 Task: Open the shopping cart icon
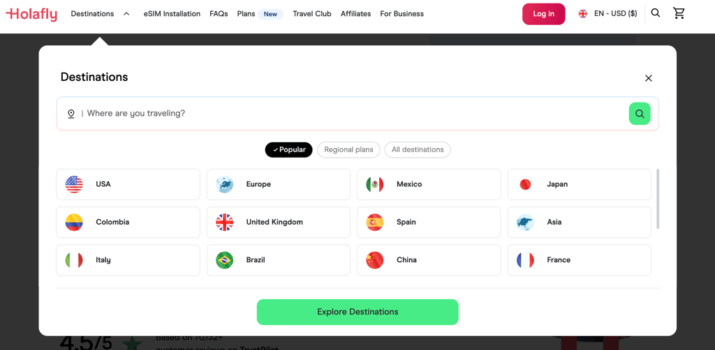[679, 14]
